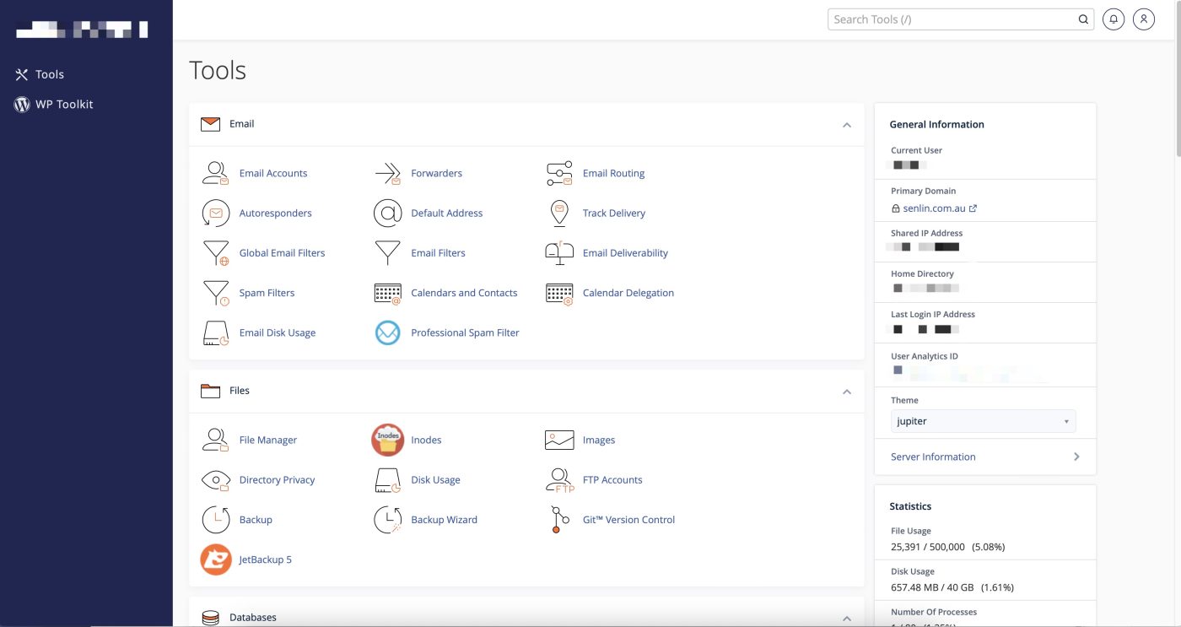Viewport: 1181px width, 627px height.
Task: Click the FTP Accounts icon
Action: point(558,480)
